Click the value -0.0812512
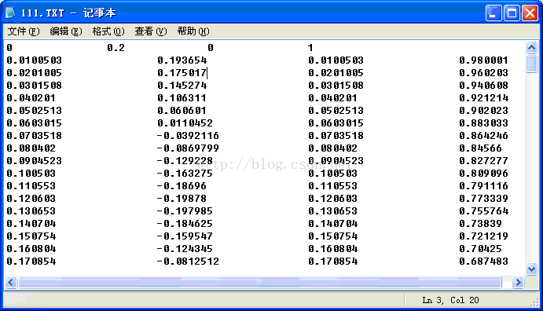 pos(188,262)
